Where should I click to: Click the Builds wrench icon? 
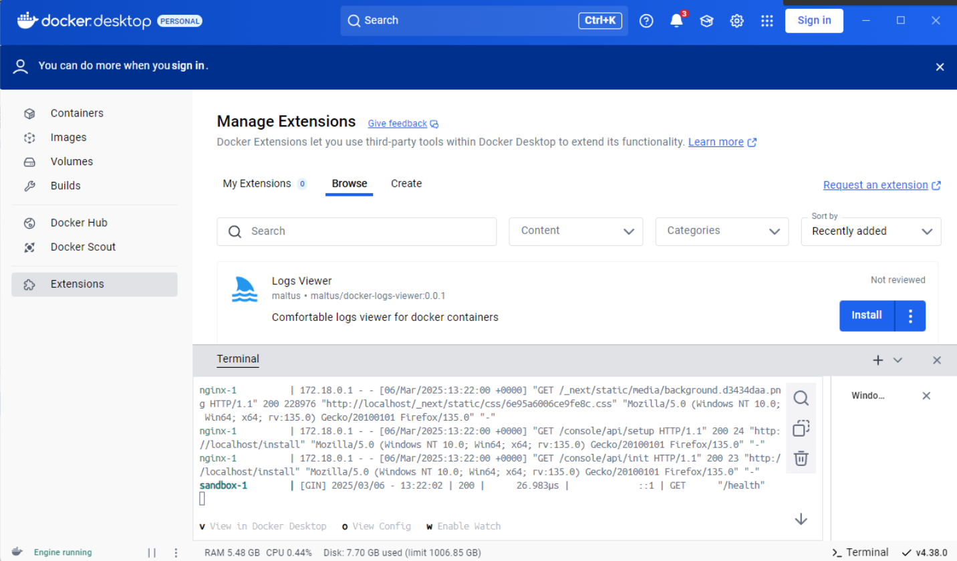[29, 186]
